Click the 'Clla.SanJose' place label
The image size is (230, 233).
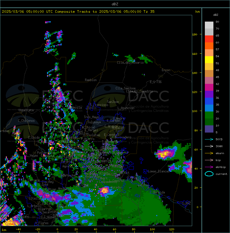pyautogui.click(x=126, y=88)
